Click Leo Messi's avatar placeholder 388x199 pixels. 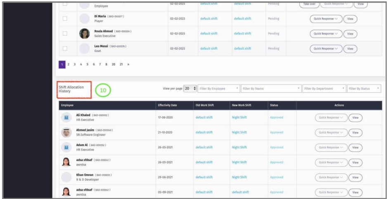click(85, 48)
